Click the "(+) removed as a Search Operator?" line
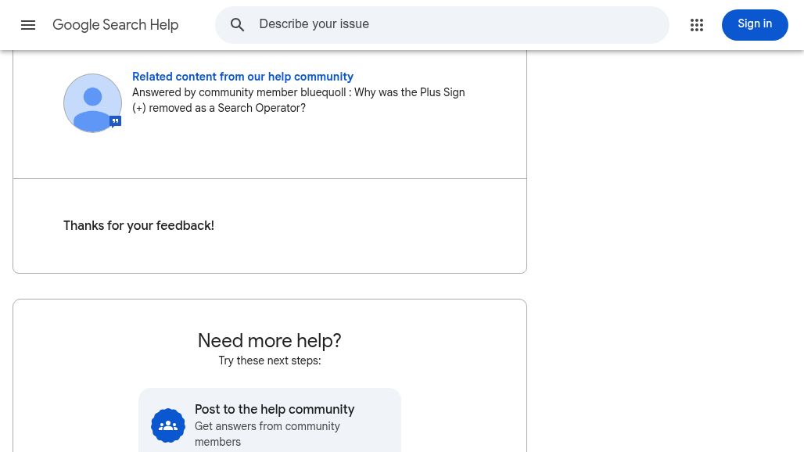 click(219, 108)
